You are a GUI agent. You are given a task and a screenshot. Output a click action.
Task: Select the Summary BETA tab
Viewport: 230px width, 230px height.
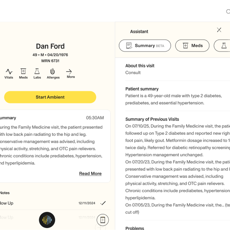(145, 46)
